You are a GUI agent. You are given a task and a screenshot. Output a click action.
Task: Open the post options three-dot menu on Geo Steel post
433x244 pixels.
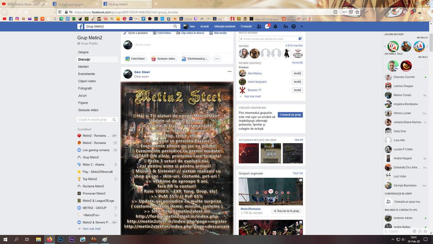click(230, 72)
